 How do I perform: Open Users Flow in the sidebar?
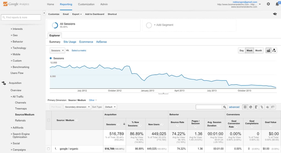point(17,73)
